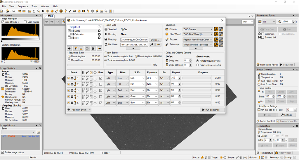Open the 100% zoom level dropdown
The width and height of the screenshot is (299, 160).
coord(248,22)
